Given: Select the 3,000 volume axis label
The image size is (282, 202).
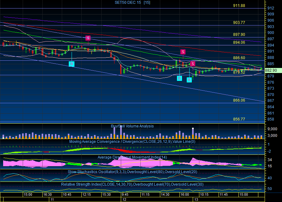Looking at the screenshot, I should (x=272, y=136).
